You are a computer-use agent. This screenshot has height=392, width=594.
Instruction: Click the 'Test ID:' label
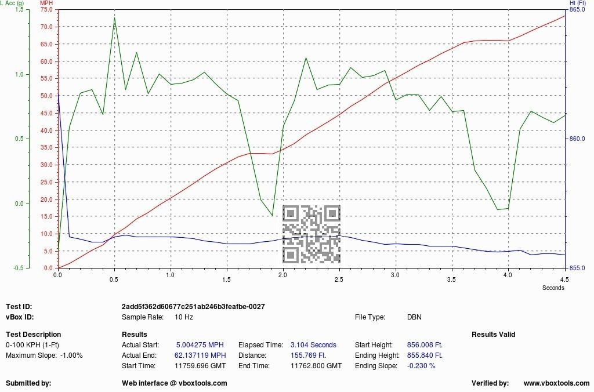[19, 306]
